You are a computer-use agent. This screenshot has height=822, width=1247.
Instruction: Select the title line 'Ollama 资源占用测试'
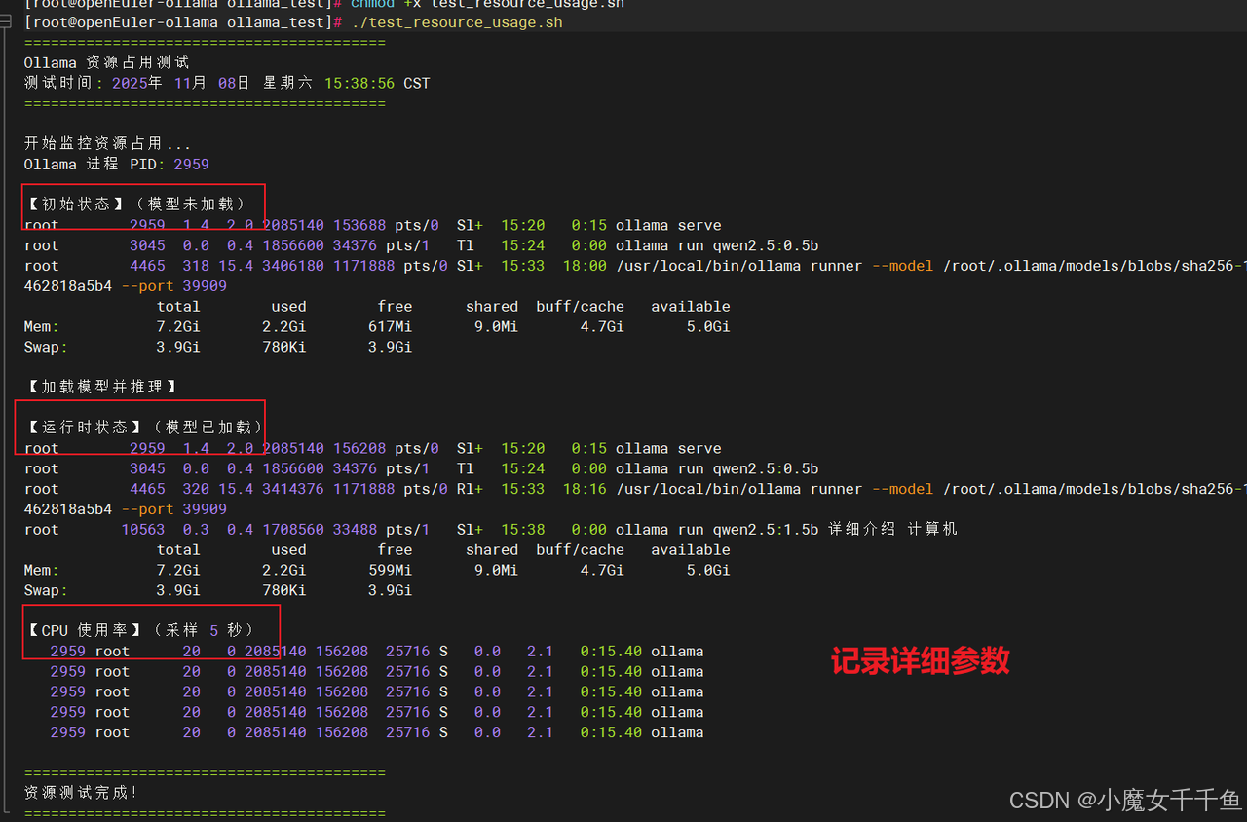[x=107, y=62]
